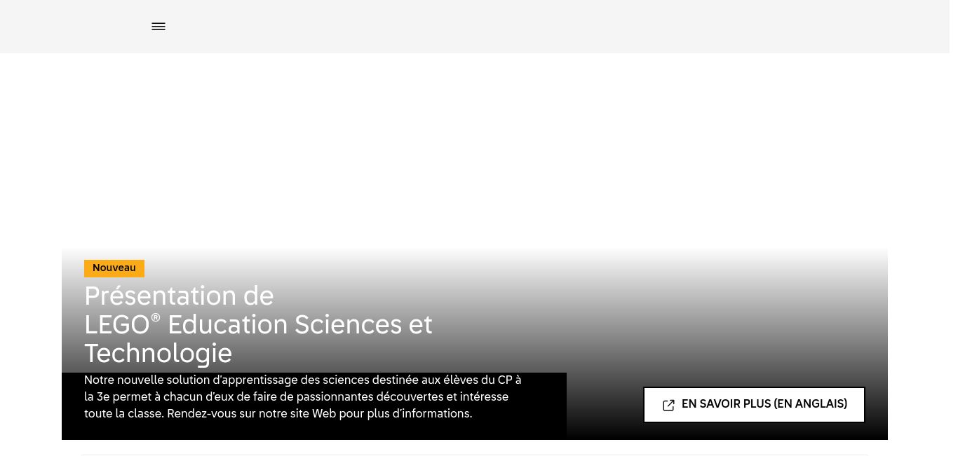958x456 pixels.
Task: Click the thin divider line below the banner
Action: (475, 455)
